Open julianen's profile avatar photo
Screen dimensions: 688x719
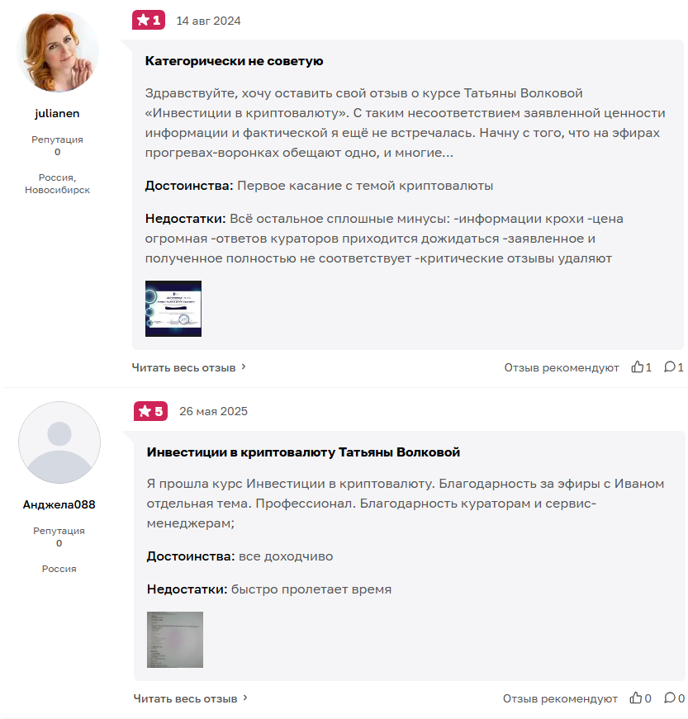pyautogui.click(x=58, y=51)
